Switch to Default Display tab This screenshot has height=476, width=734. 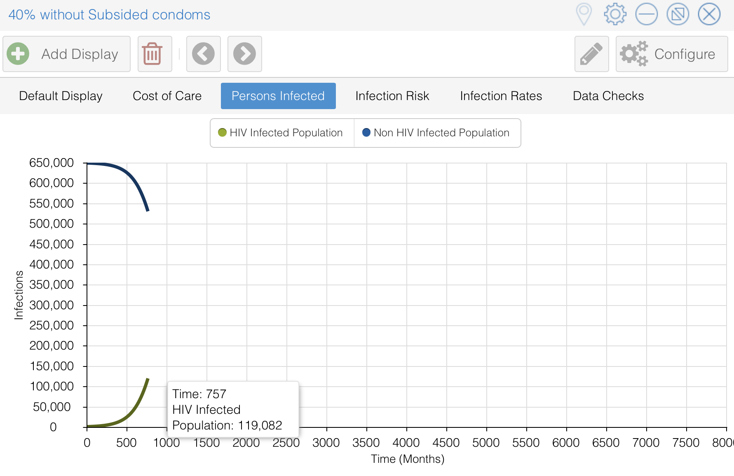[x=61, y=96]
